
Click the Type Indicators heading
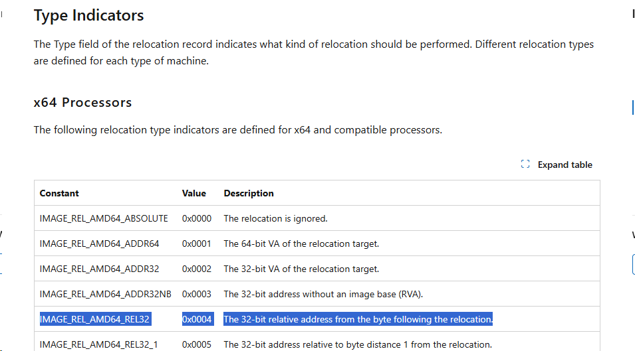click(x=88, y=15)
